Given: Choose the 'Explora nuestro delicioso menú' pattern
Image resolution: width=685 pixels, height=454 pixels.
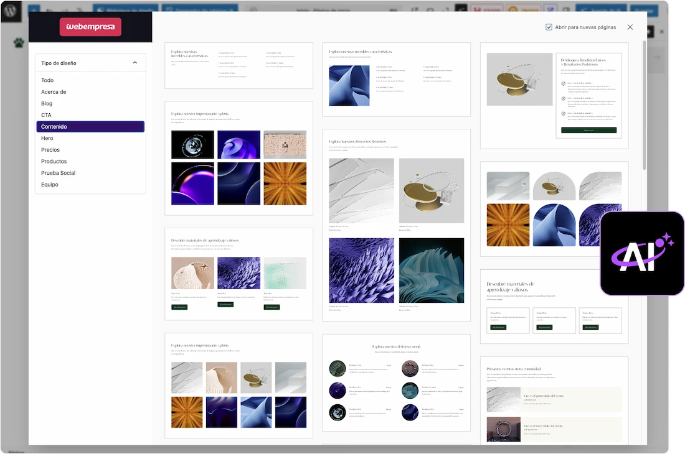Looking at the screenshot, I should pos(396,382).
